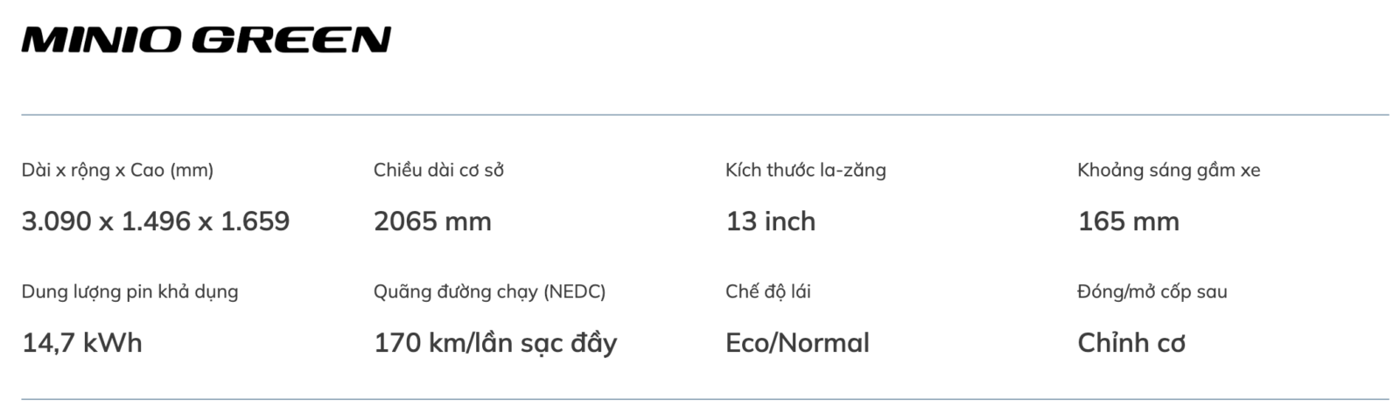Select the Kích thước la-zăng label

point(805,170)
